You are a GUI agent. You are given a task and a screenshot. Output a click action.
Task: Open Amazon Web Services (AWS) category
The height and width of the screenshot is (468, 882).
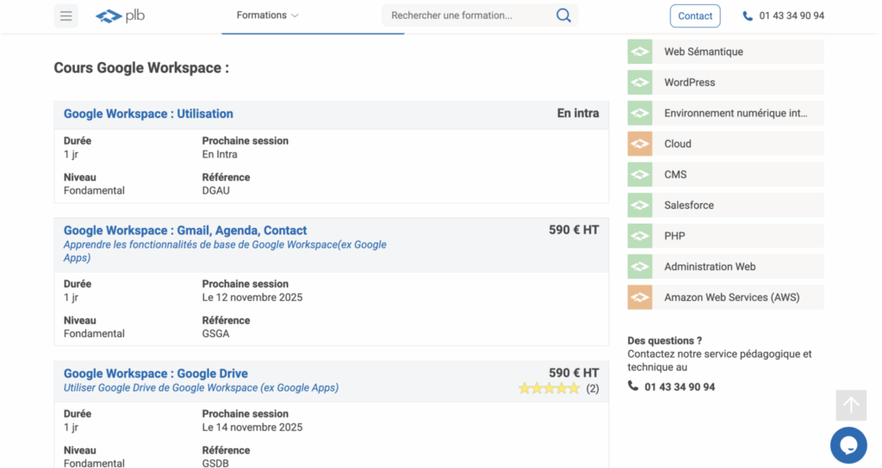(725, 297)
